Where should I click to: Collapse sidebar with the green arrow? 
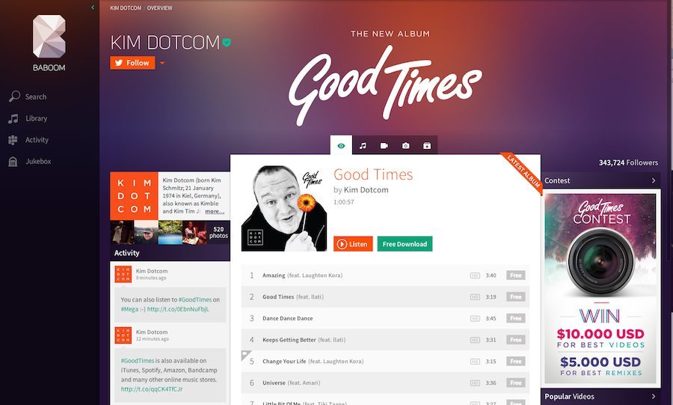[93, 7]
